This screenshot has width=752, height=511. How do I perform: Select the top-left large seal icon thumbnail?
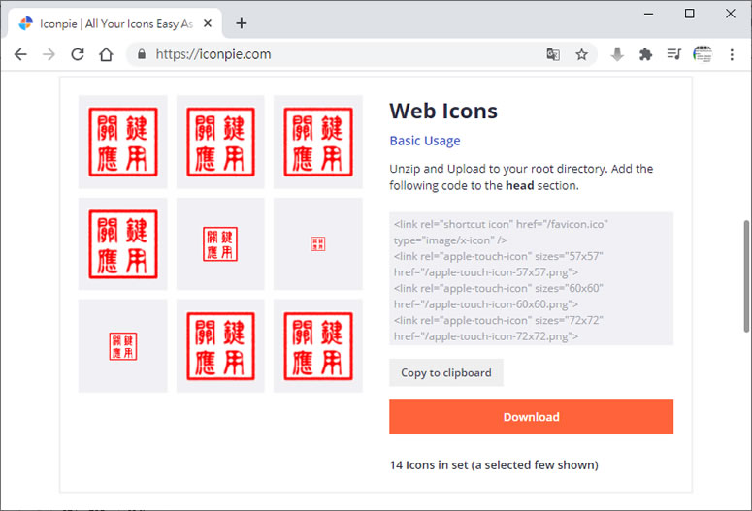[123, 142]
